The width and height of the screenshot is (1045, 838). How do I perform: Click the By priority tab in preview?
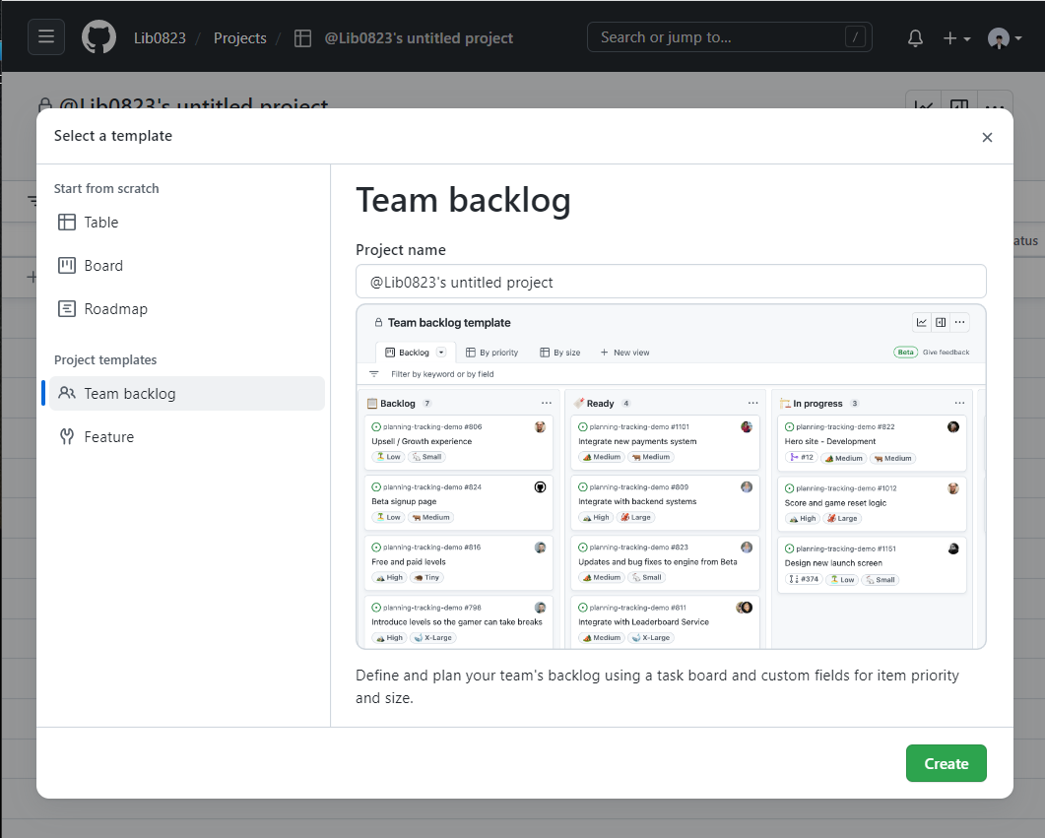491,353
